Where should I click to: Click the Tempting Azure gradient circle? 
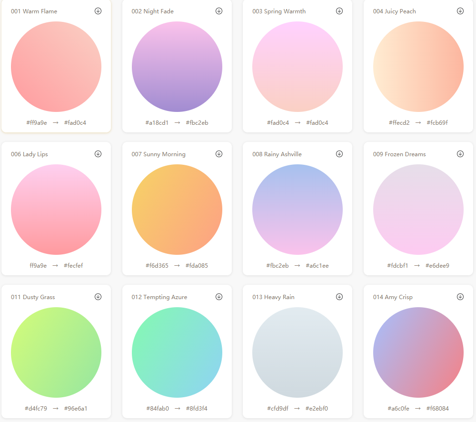(x=177, y=352)
